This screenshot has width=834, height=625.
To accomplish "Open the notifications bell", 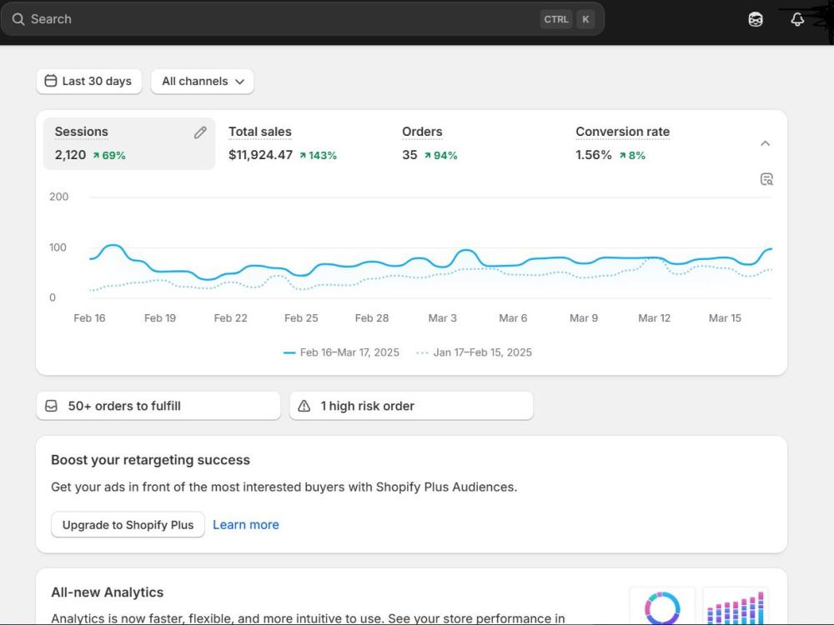I will (796, 20).
